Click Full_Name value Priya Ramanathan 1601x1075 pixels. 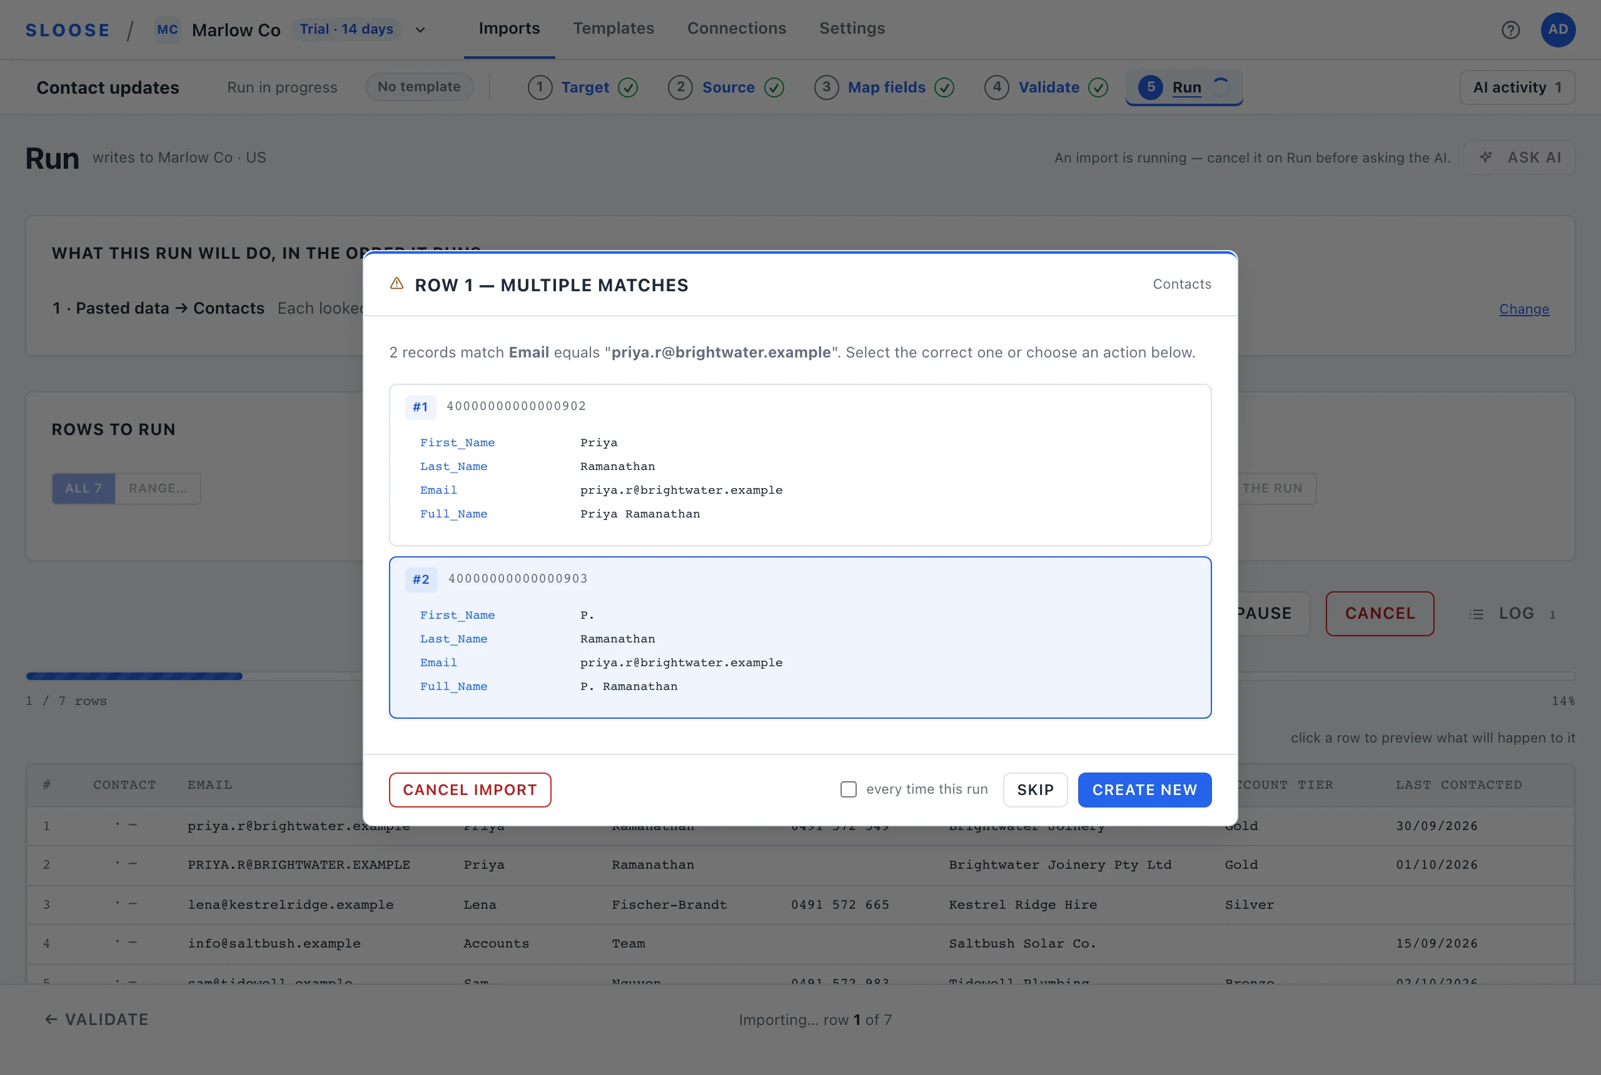click(640, 514)
